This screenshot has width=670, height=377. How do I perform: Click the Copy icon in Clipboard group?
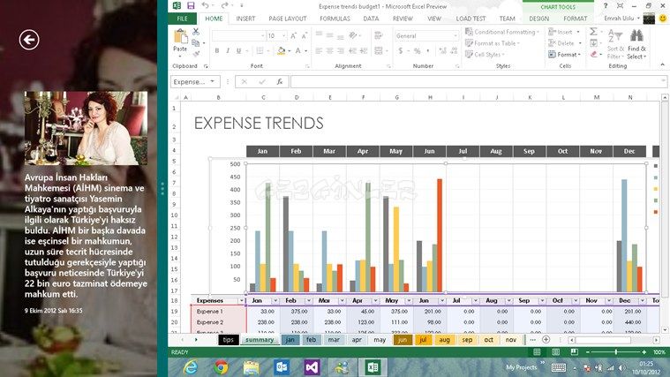(196, 42)
